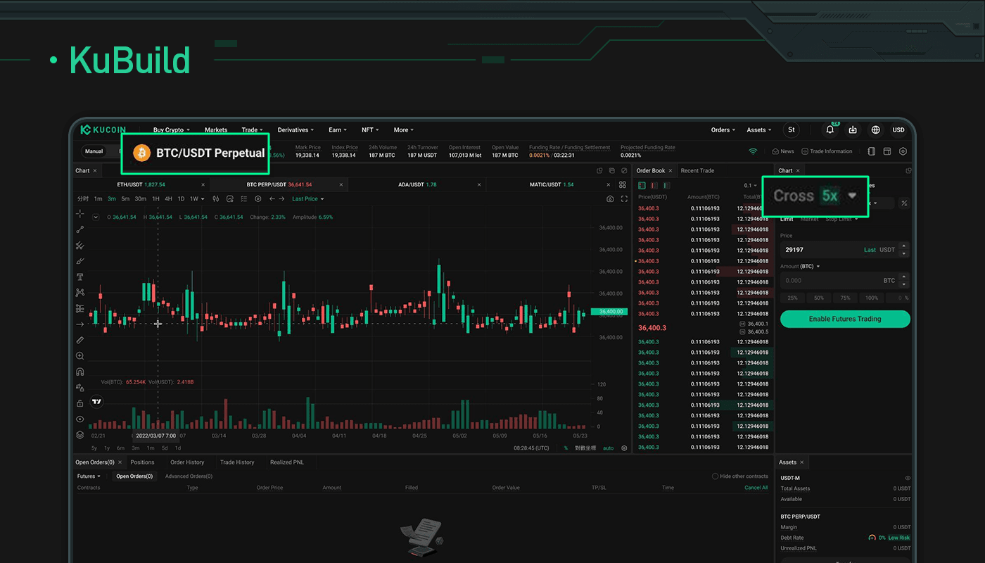Click the app download icon in header
This screenshot has width=985, height=563.
(x=853, y=129)
